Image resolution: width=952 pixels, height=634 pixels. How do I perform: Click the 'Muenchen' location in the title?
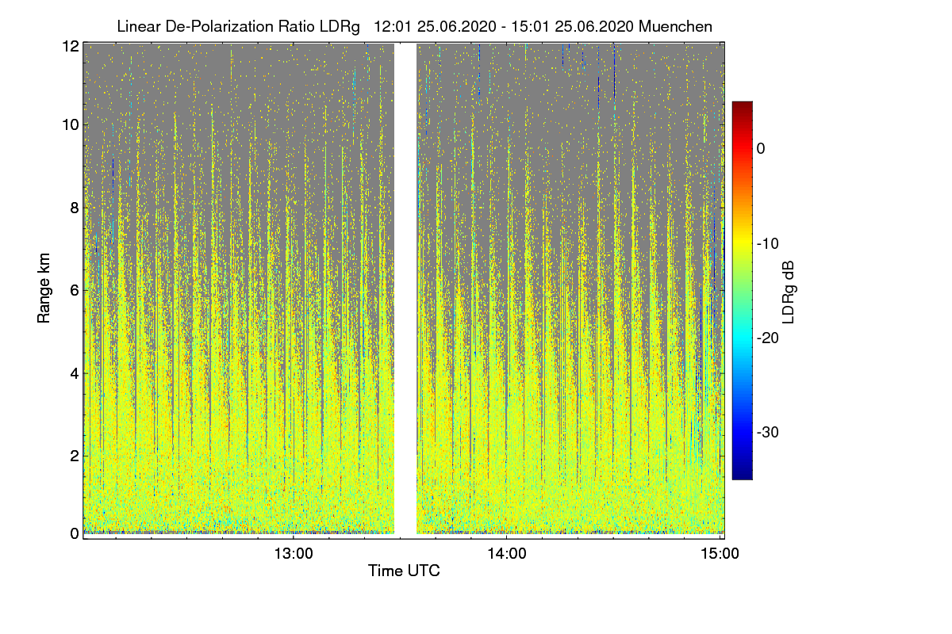click(x=675, y=26)
